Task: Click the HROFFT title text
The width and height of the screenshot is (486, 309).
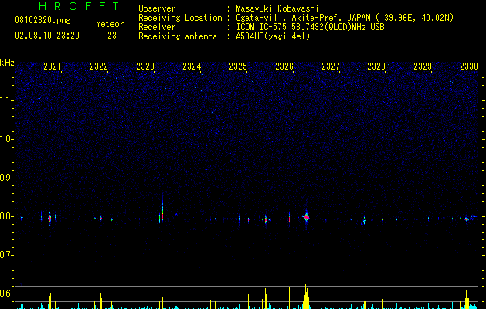Action: (80, 6)
